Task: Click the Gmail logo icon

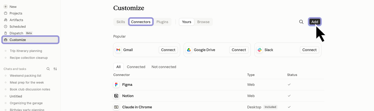Action: point(118,50)
